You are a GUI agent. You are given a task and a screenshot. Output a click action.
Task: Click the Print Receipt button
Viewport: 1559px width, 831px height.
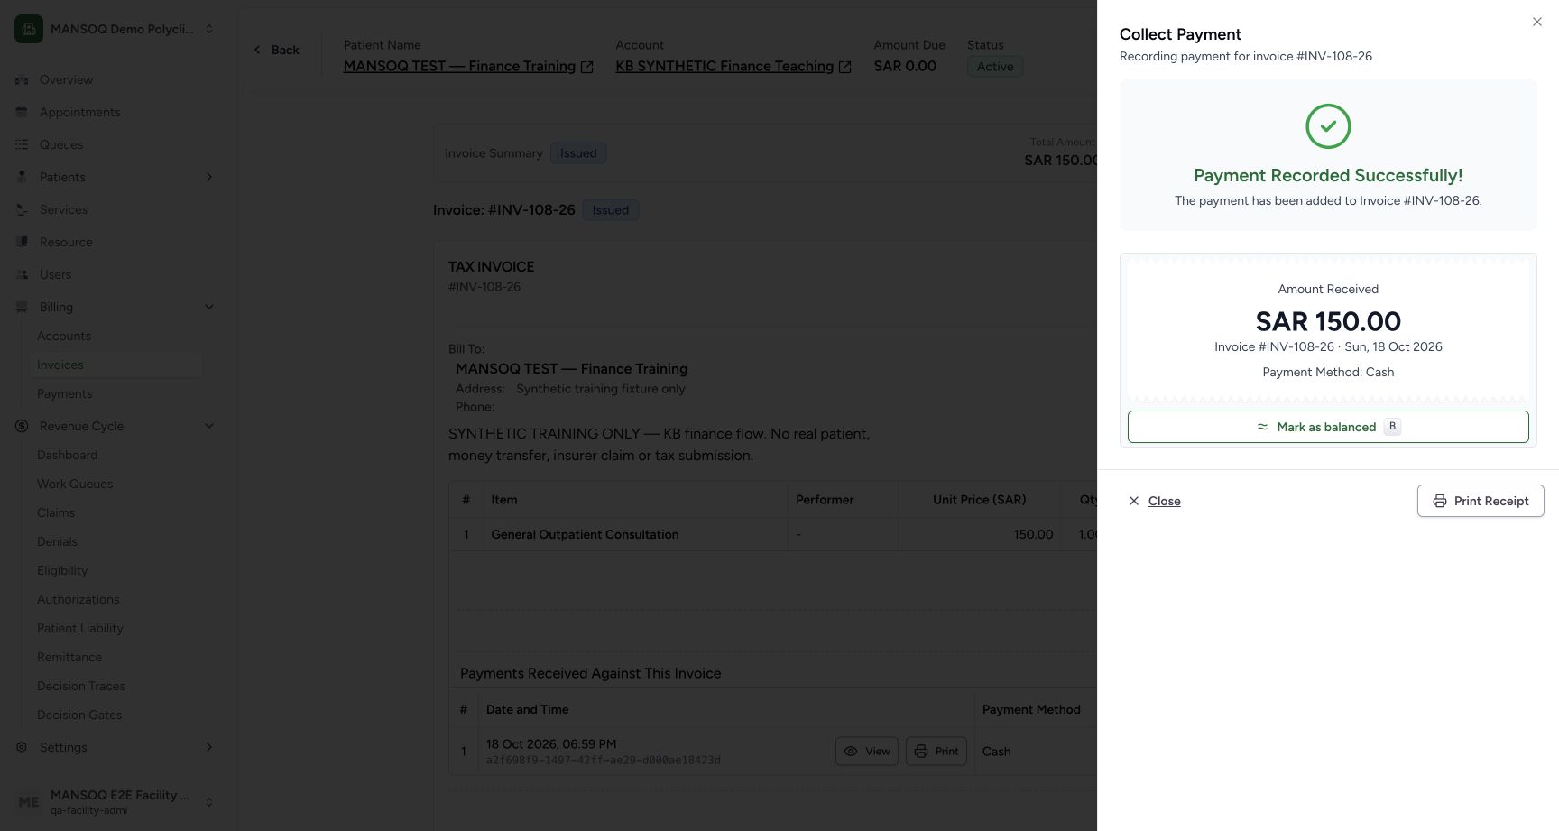click(1481, 501)
